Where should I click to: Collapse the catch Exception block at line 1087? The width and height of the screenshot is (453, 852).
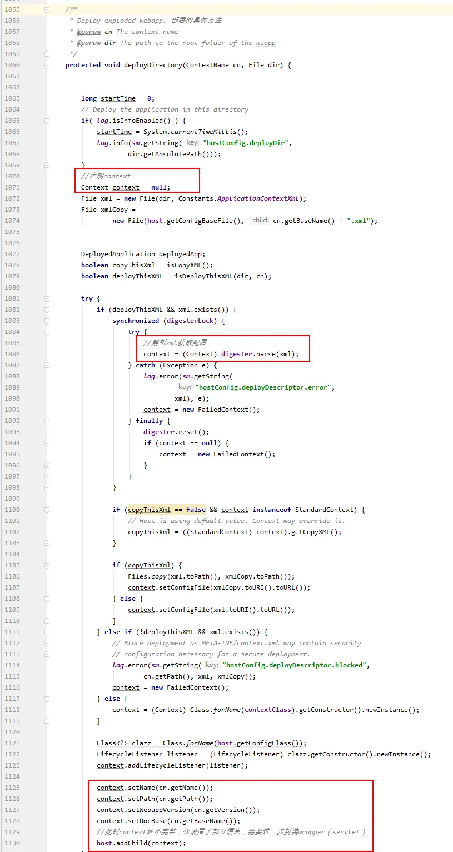coord(47,365)
